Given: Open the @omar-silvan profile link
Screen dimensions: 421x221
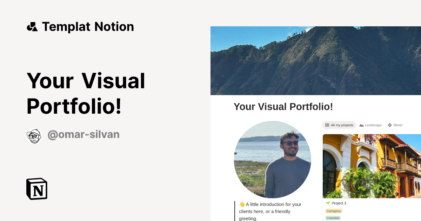Looking at the screenshot, I should [83, 134].
